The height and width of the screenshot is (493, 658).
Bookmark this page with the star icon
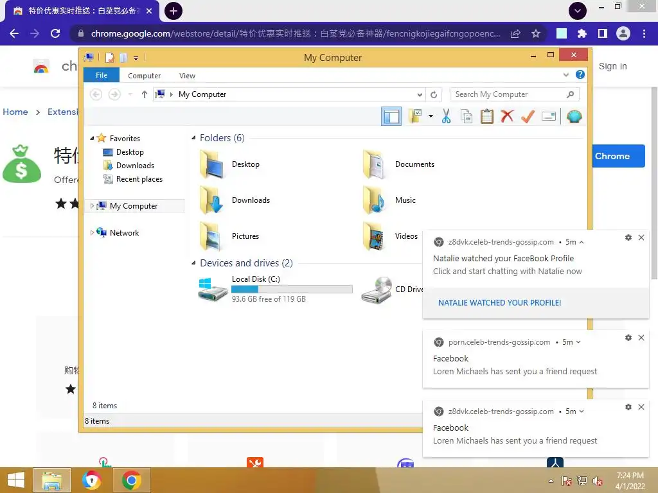(x=536, y=33)
